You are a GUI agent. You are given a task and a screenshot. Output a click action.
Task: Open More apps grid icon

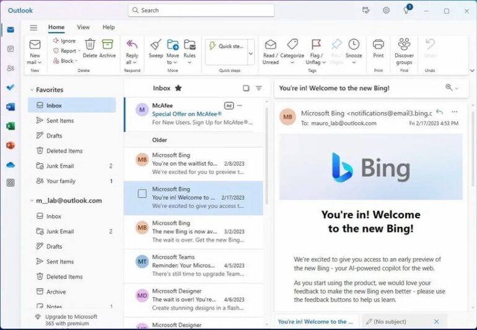(11, 183)
